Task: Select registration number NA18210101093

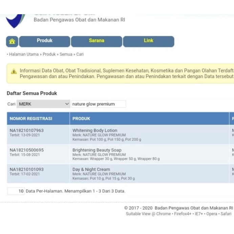Action: coord(27,169)
